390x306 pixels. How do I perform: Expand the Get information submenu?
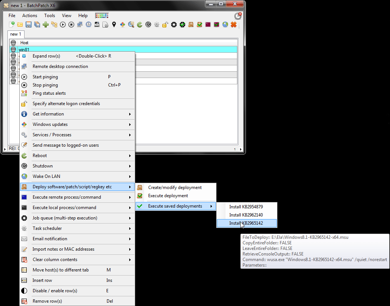coord(77,114)
